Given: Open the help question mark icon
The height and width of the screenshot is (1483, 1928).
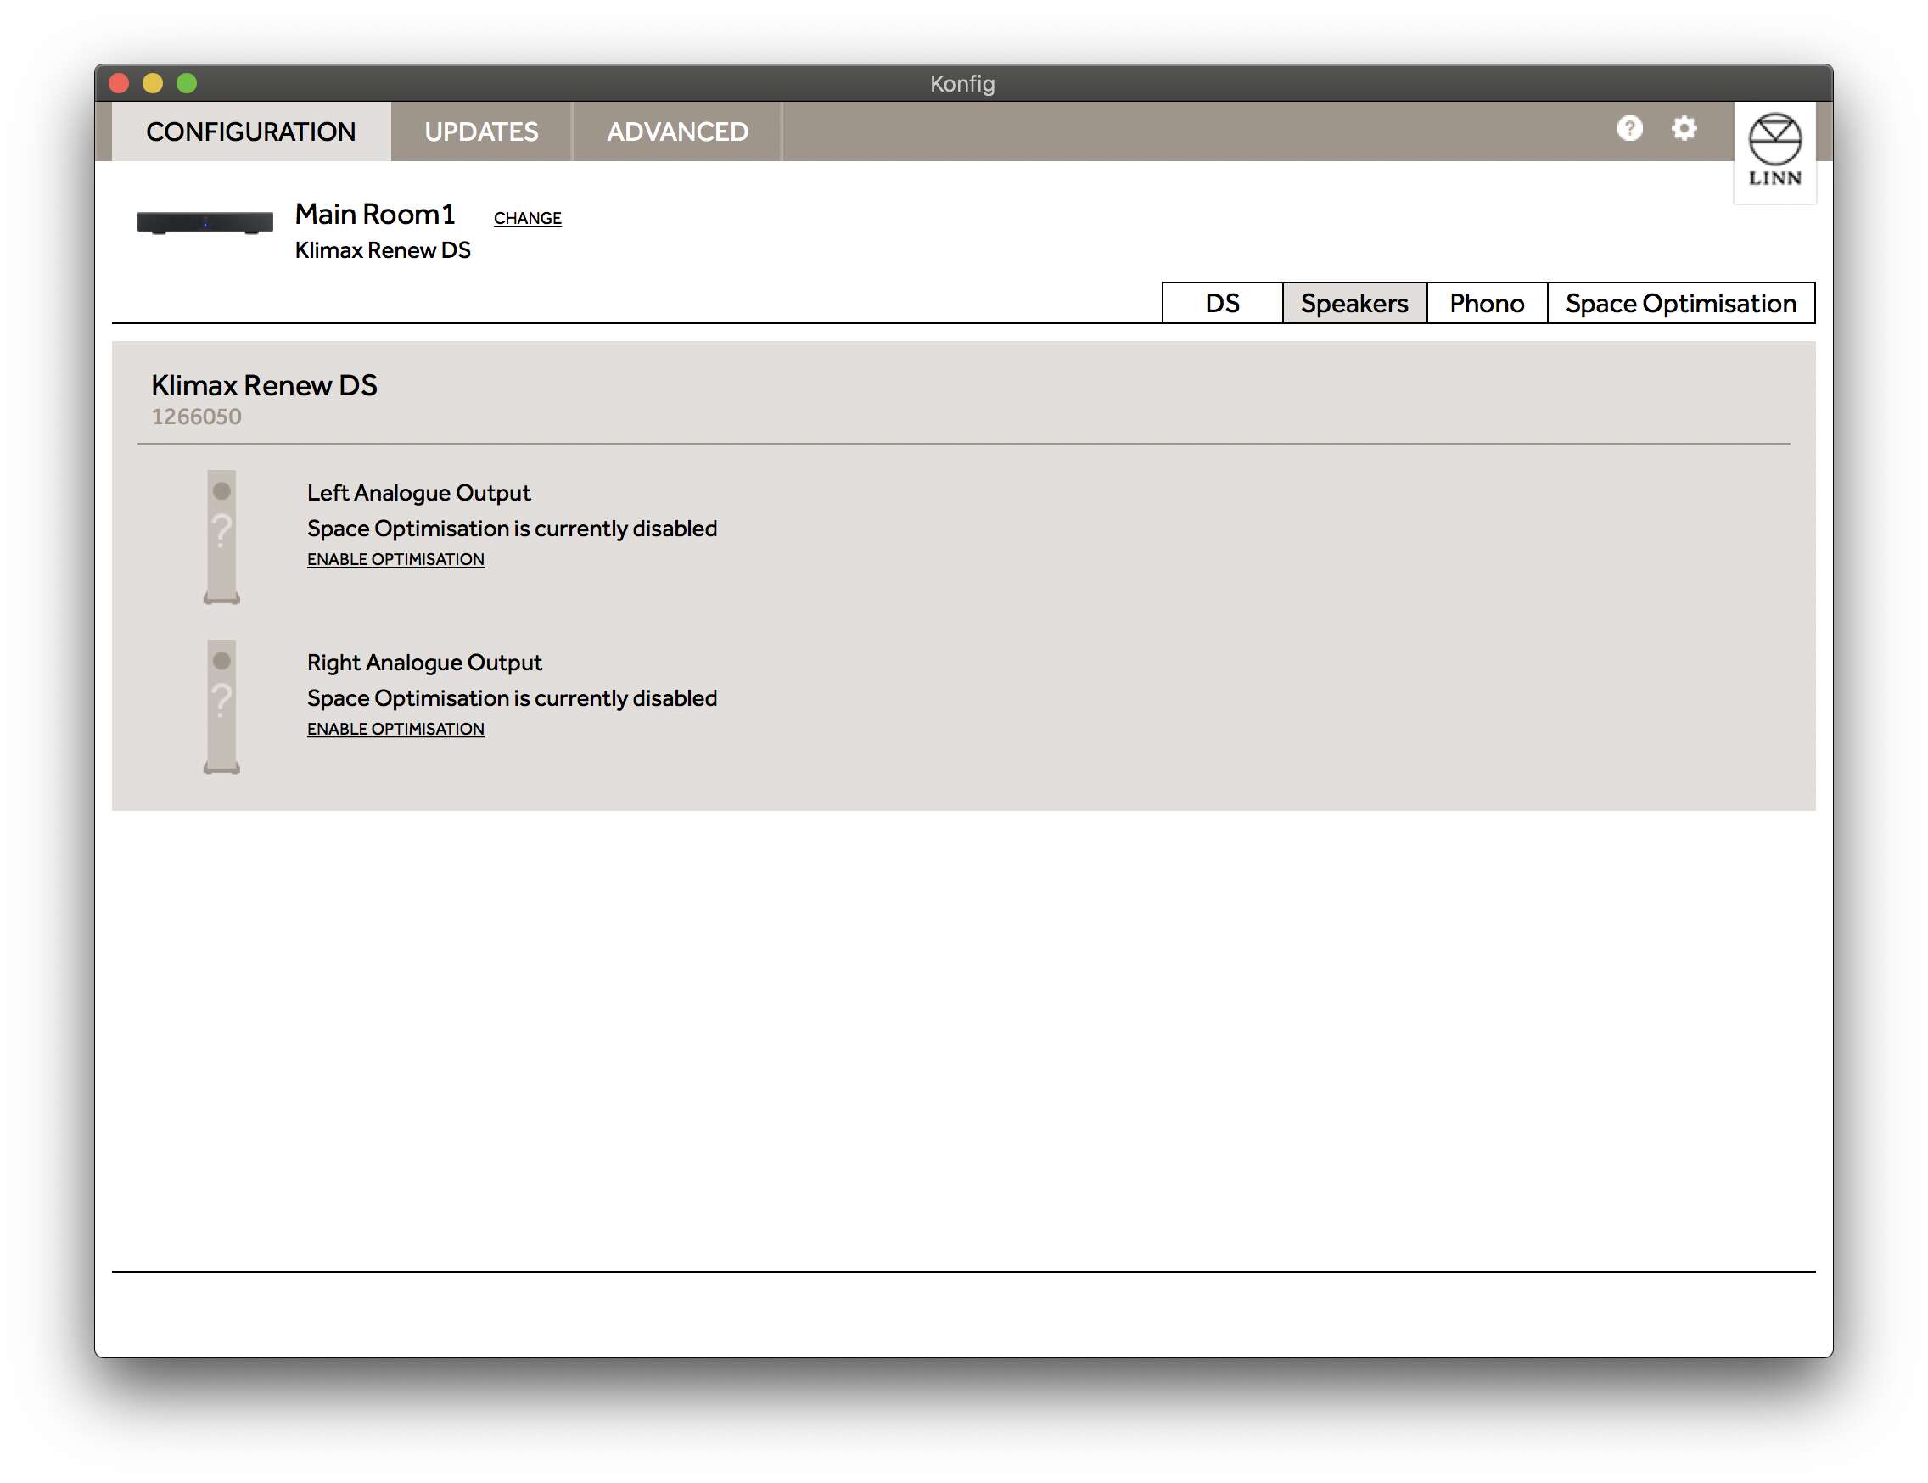Looking at the screenshot, I should 1628,129.
